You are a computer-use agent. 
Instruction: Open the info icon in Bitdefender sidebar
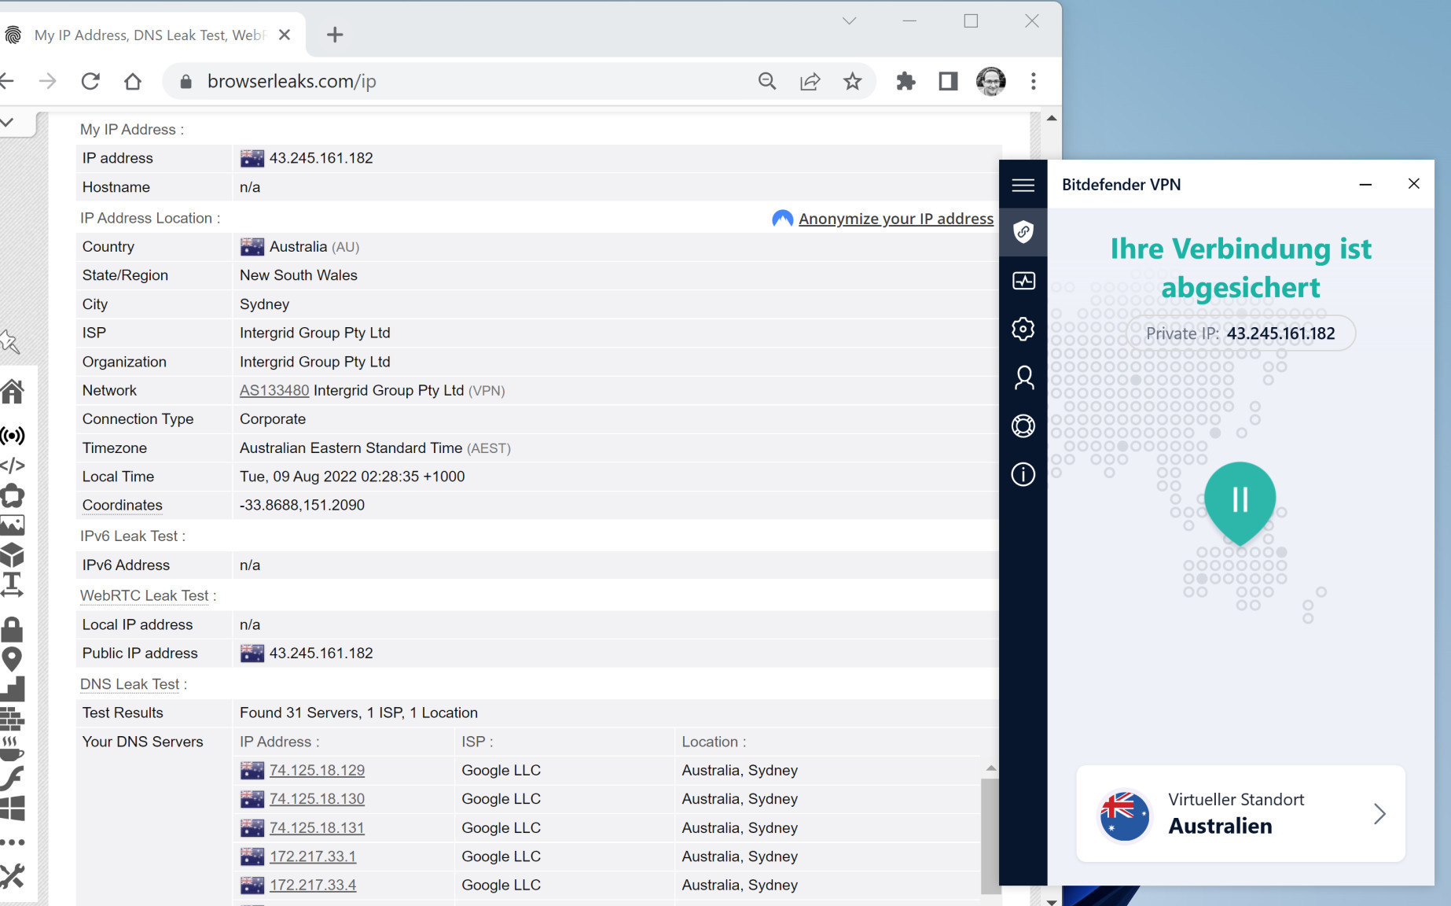[x=1023, y=474]
